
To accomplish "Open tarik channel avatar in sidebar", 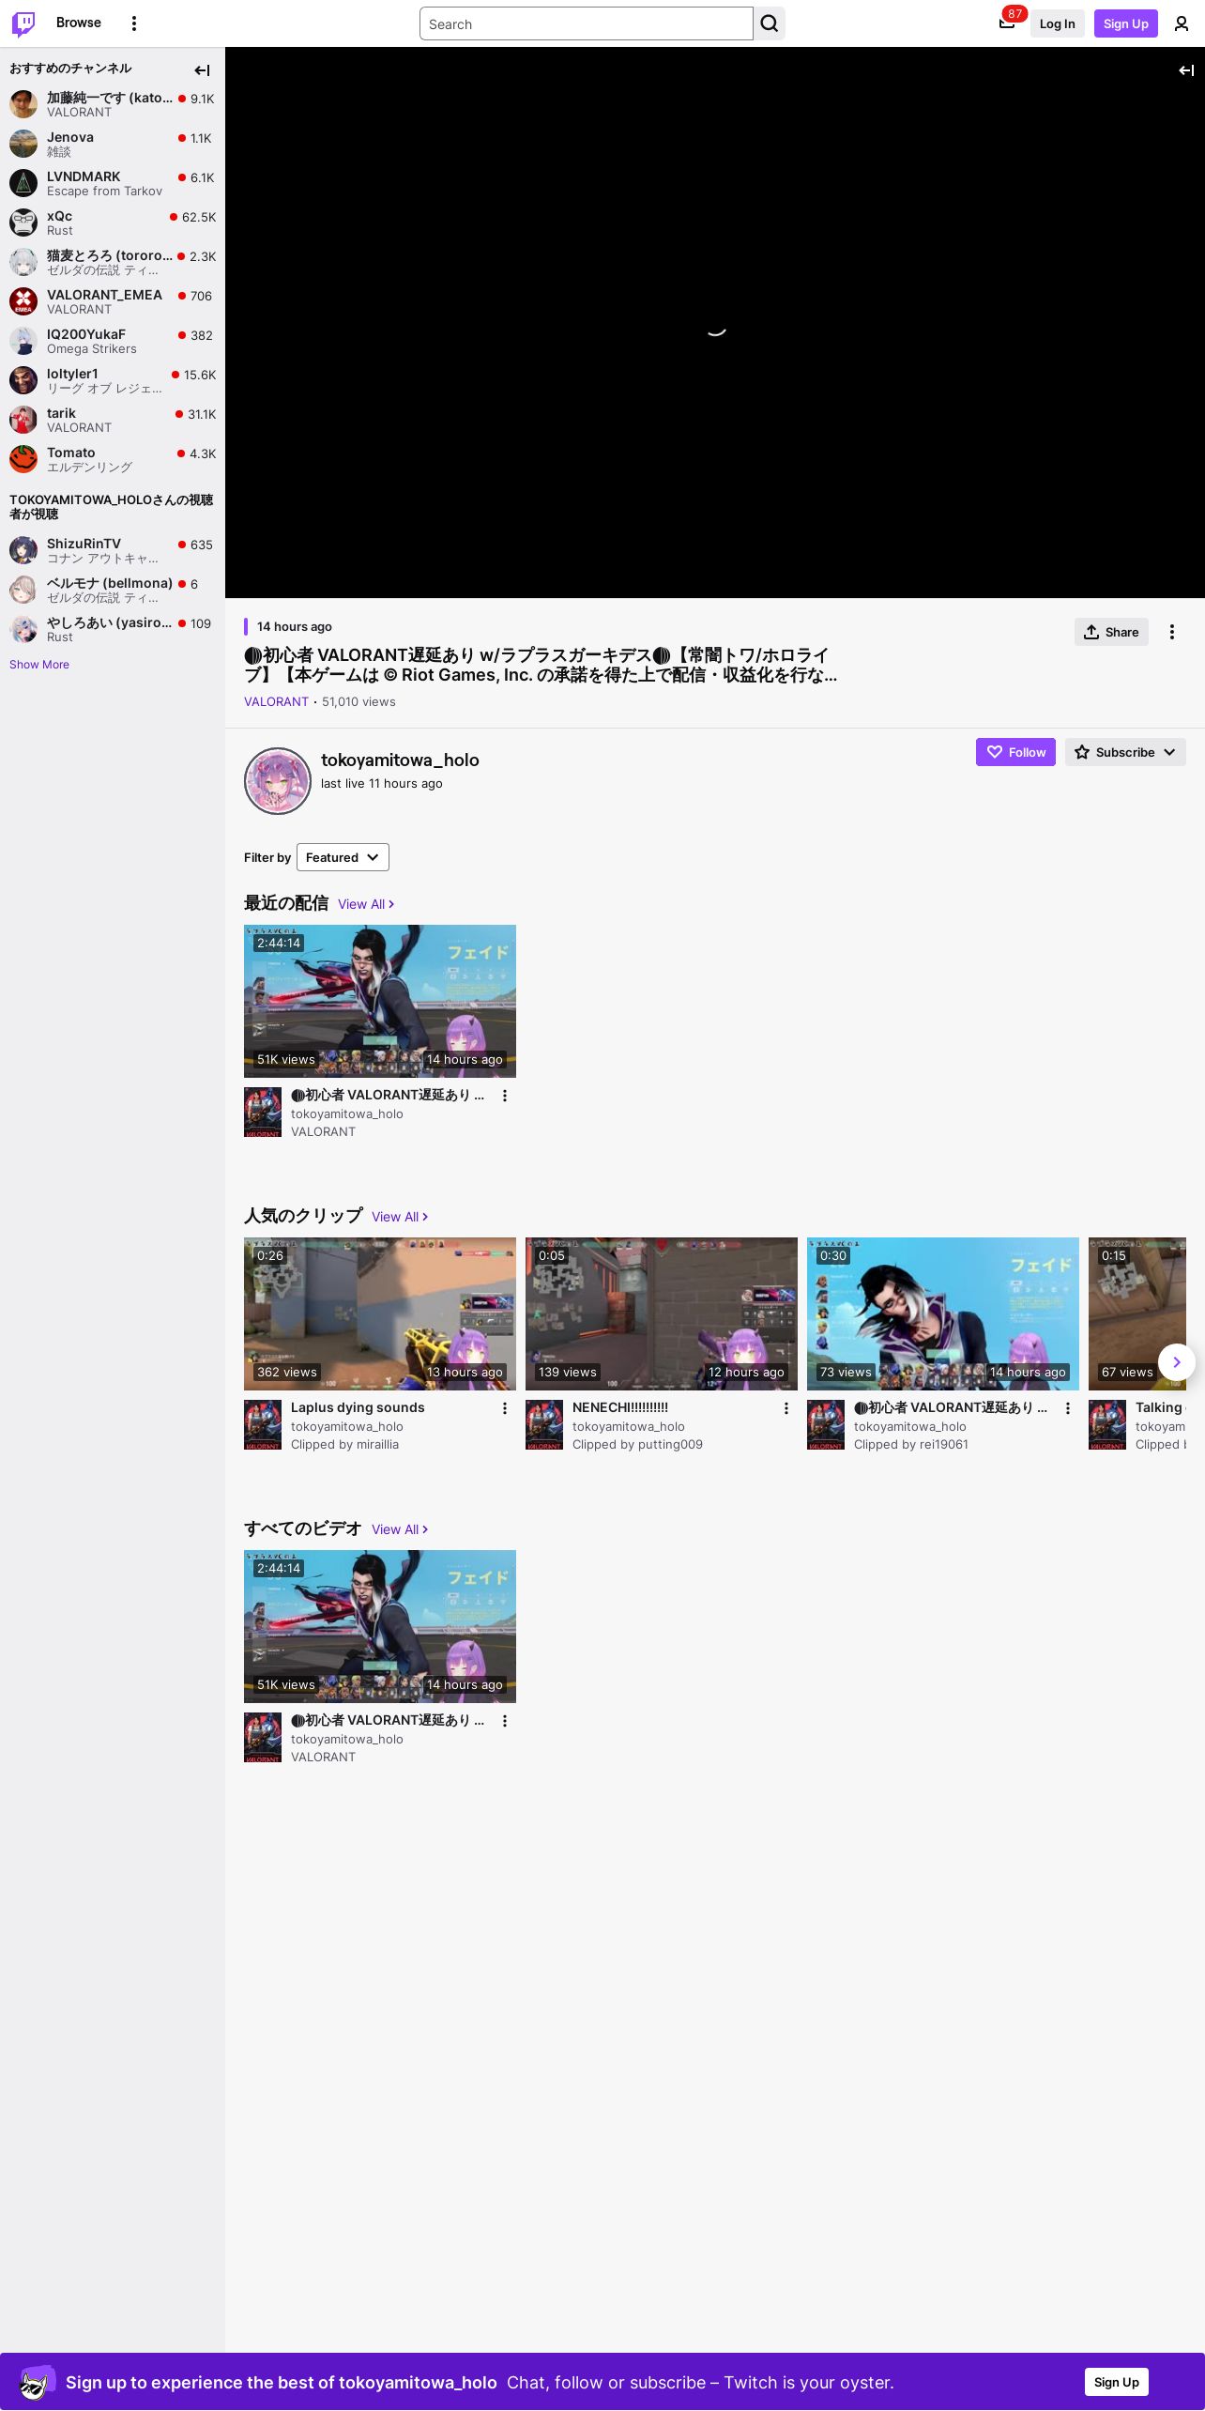I will (x=23, y=420).
